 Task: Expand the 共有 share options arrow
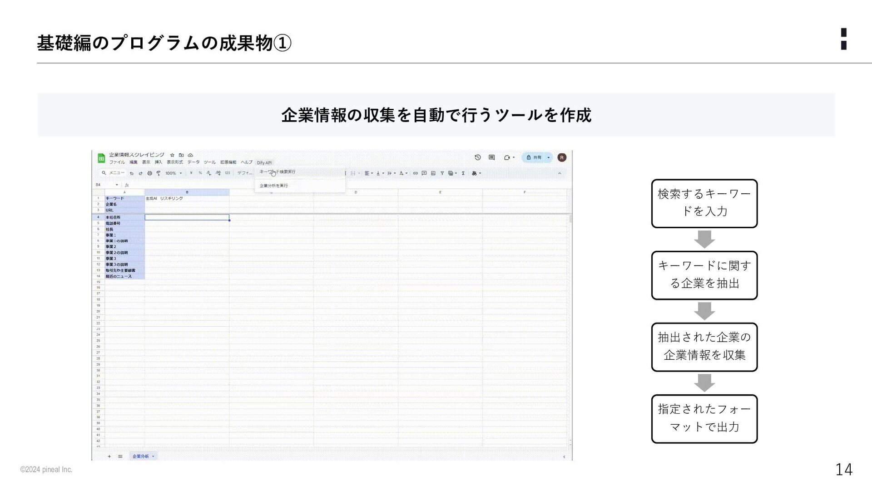[549, 157]
